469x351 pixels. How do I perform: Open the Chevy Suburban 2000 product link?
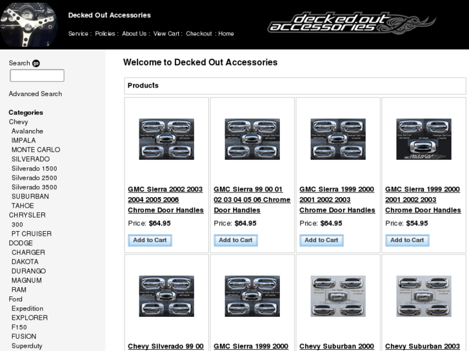pos(337,346)
